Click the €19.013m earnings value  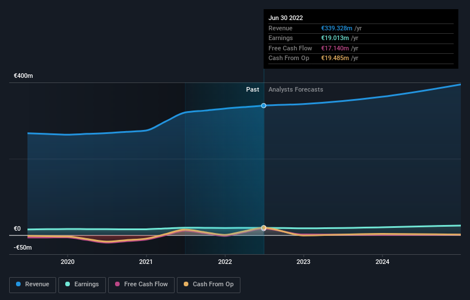coord(335,38)
